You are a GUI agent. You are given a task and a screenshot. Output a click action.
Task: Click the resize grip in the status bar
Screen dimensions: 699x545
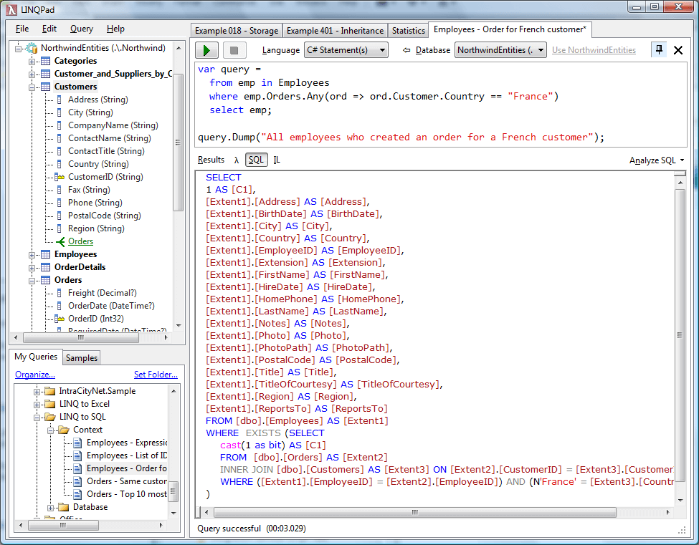[x=682, y=530]
